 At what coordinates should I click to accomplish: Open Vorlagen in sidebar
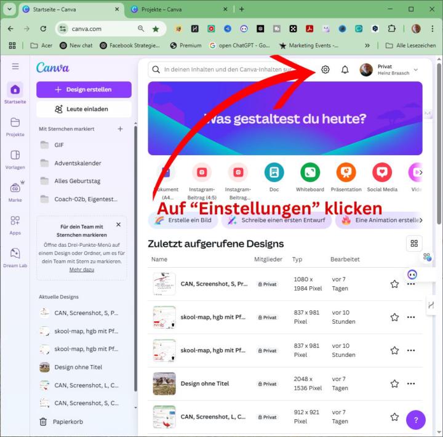15,159
